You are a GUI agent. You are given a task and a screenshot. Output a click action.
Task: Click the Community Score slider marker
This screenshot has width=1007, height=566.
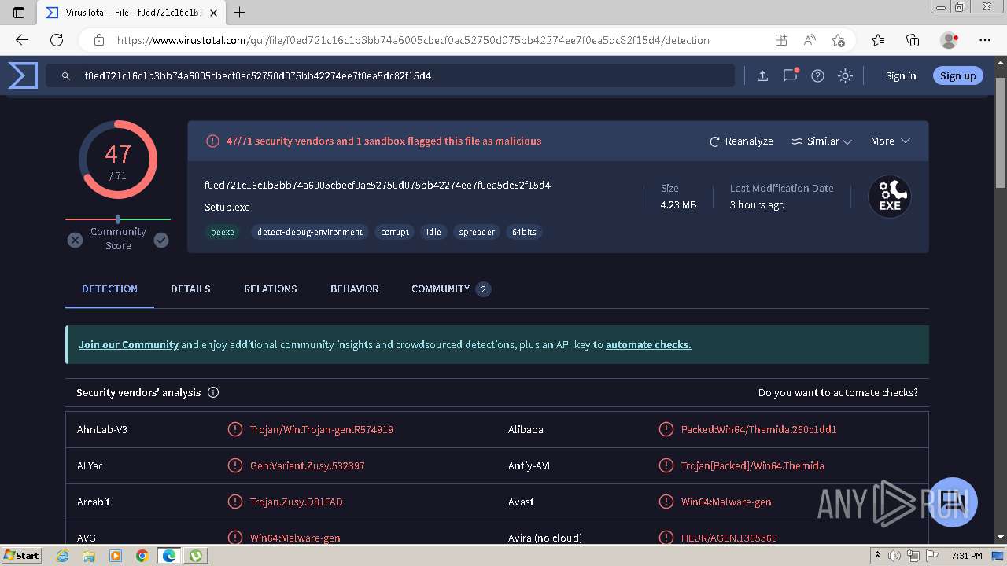coord(118,219)
